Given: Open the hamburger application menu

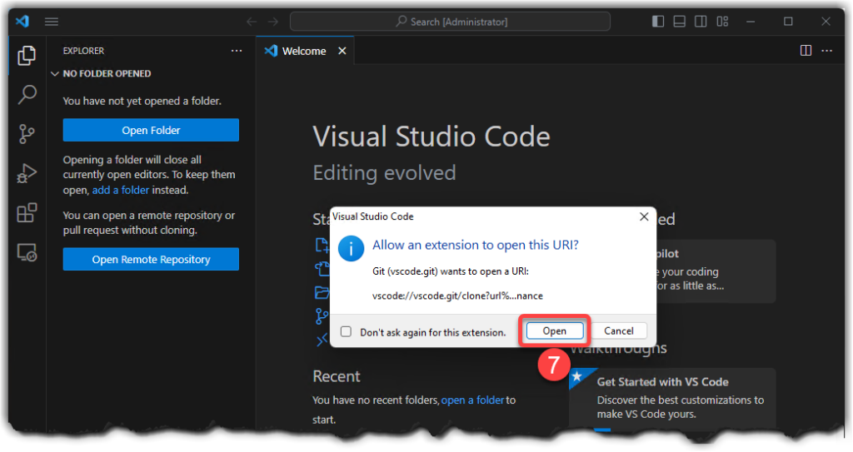Looking at the screenshot, I should click(52, 22).
